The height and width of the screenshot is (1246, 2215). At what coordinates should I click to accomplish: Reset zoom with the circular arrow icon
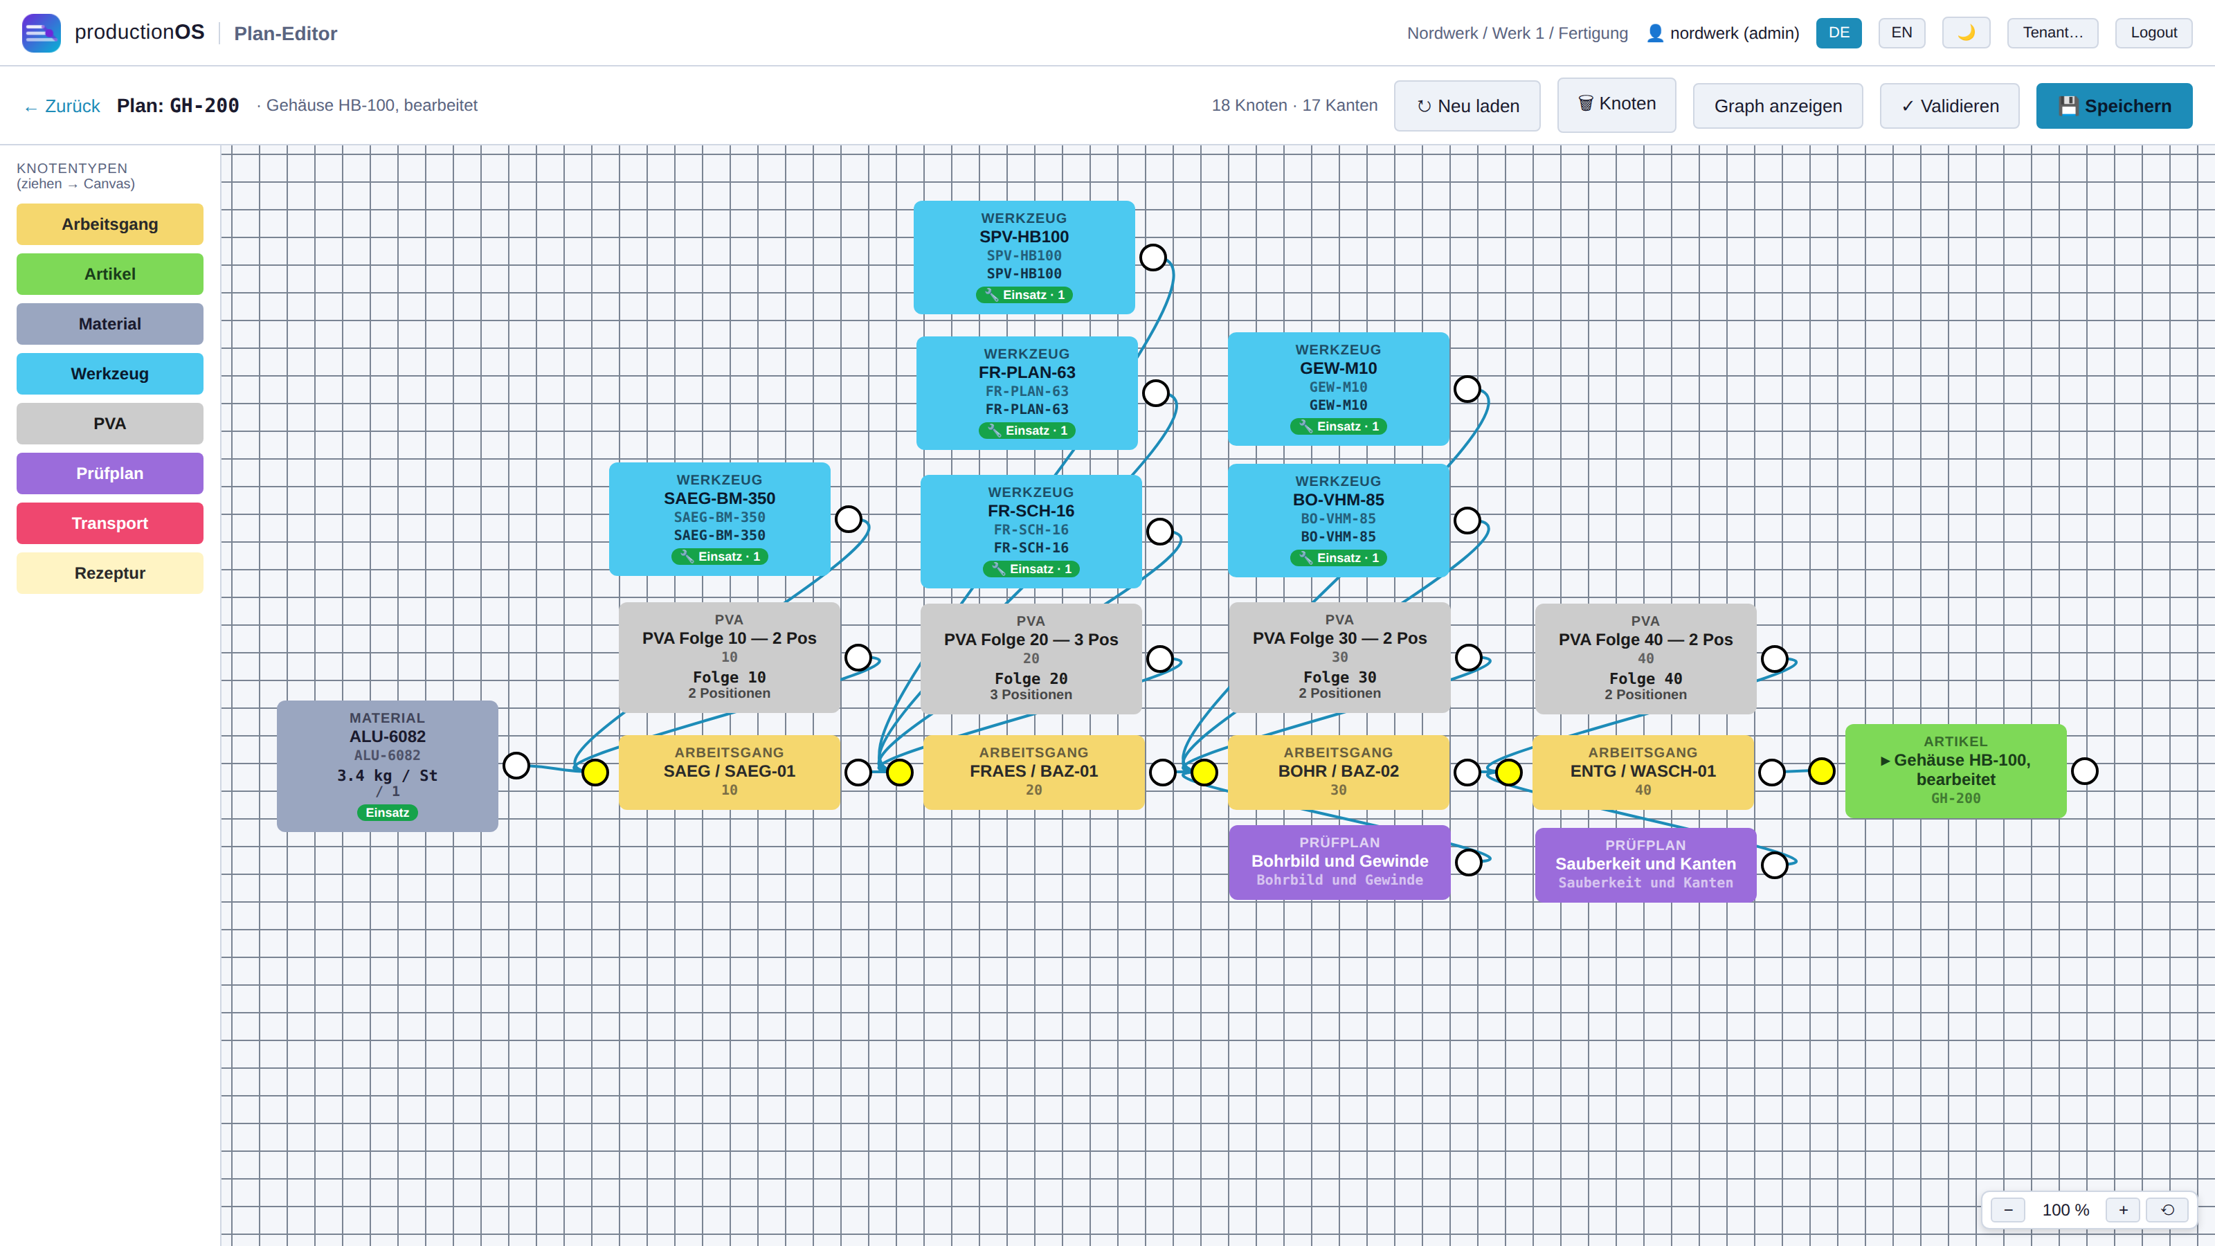point(2167,1210)
